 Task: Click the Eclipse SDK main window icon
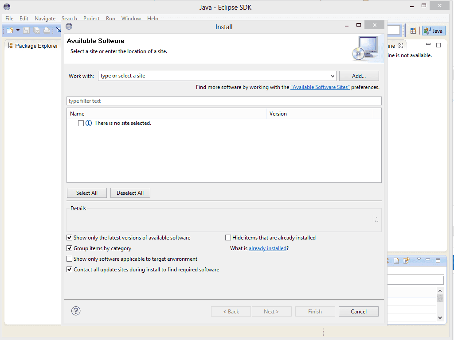[7, 7]
